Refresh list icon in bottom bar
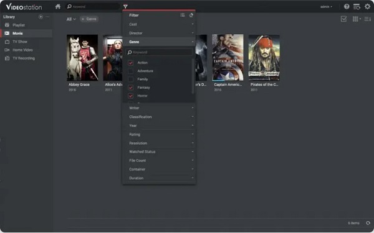 [x=368, y=223]
